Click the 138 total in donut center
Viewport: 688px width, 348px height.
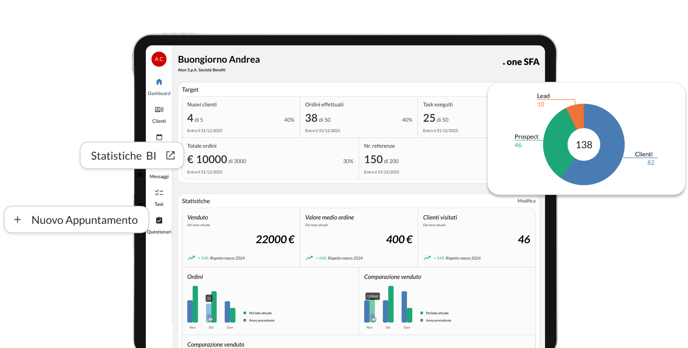pos(584,145)
